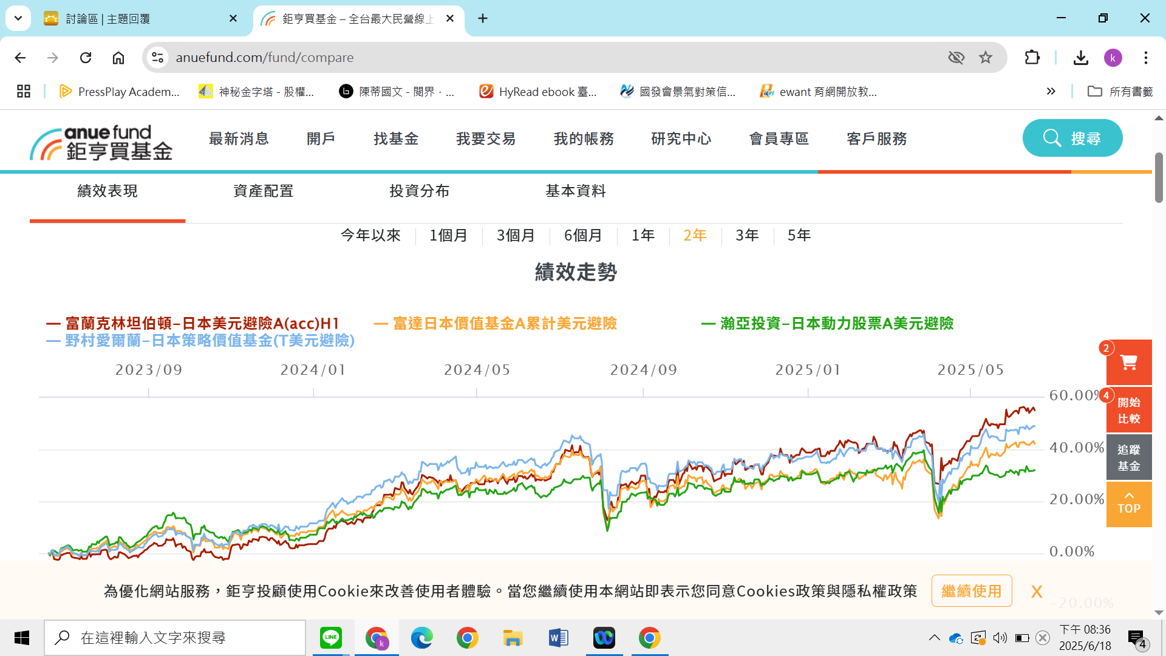Open 我的帳務 menu
Viewport: 1166px width, 656px height.
tap(584, 139)
